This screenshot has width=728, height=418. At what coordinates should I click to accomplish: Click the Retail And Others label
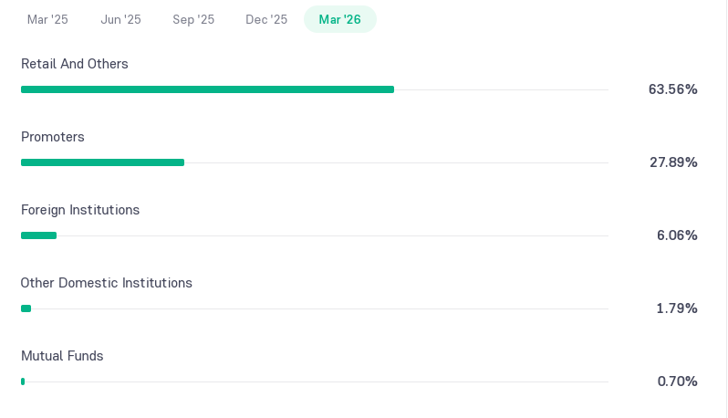[75, 64]
